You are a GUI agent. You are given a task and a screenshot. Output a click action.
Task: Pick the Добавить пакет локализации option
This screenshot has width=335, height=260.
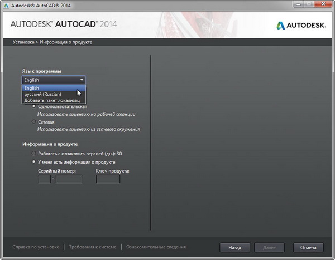coord(50,100)
